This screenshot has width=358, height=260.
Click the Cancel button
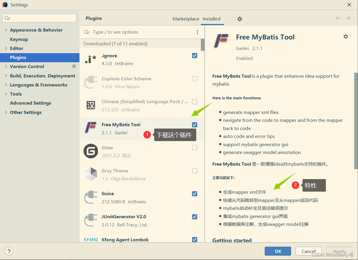(x=308, y=251)
